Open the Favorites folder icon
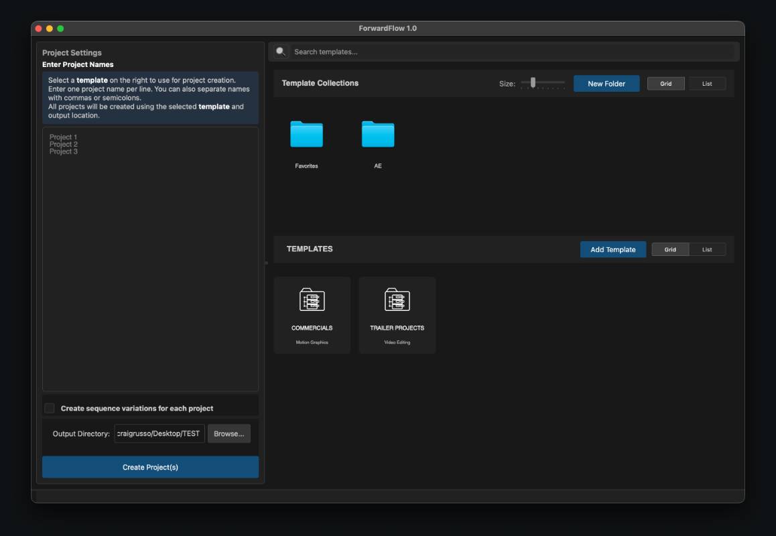 [x=306, y=133]
